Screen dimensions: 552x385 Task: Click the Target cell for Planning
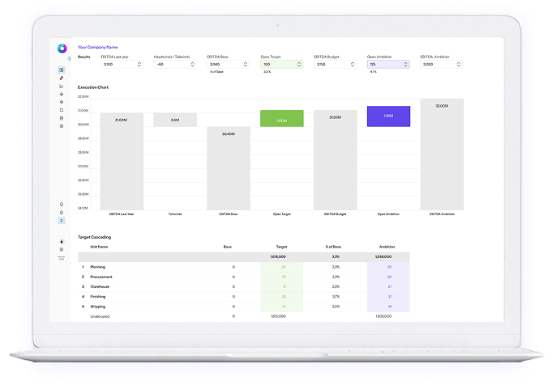coord(284,266)
